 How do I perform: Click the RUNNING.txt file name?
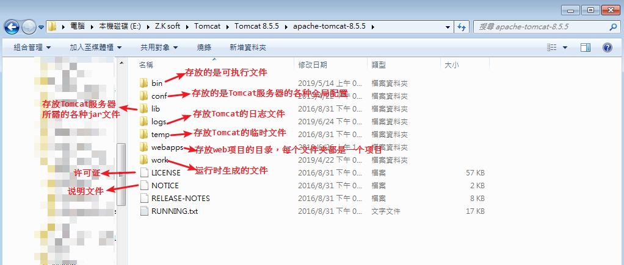175,211
